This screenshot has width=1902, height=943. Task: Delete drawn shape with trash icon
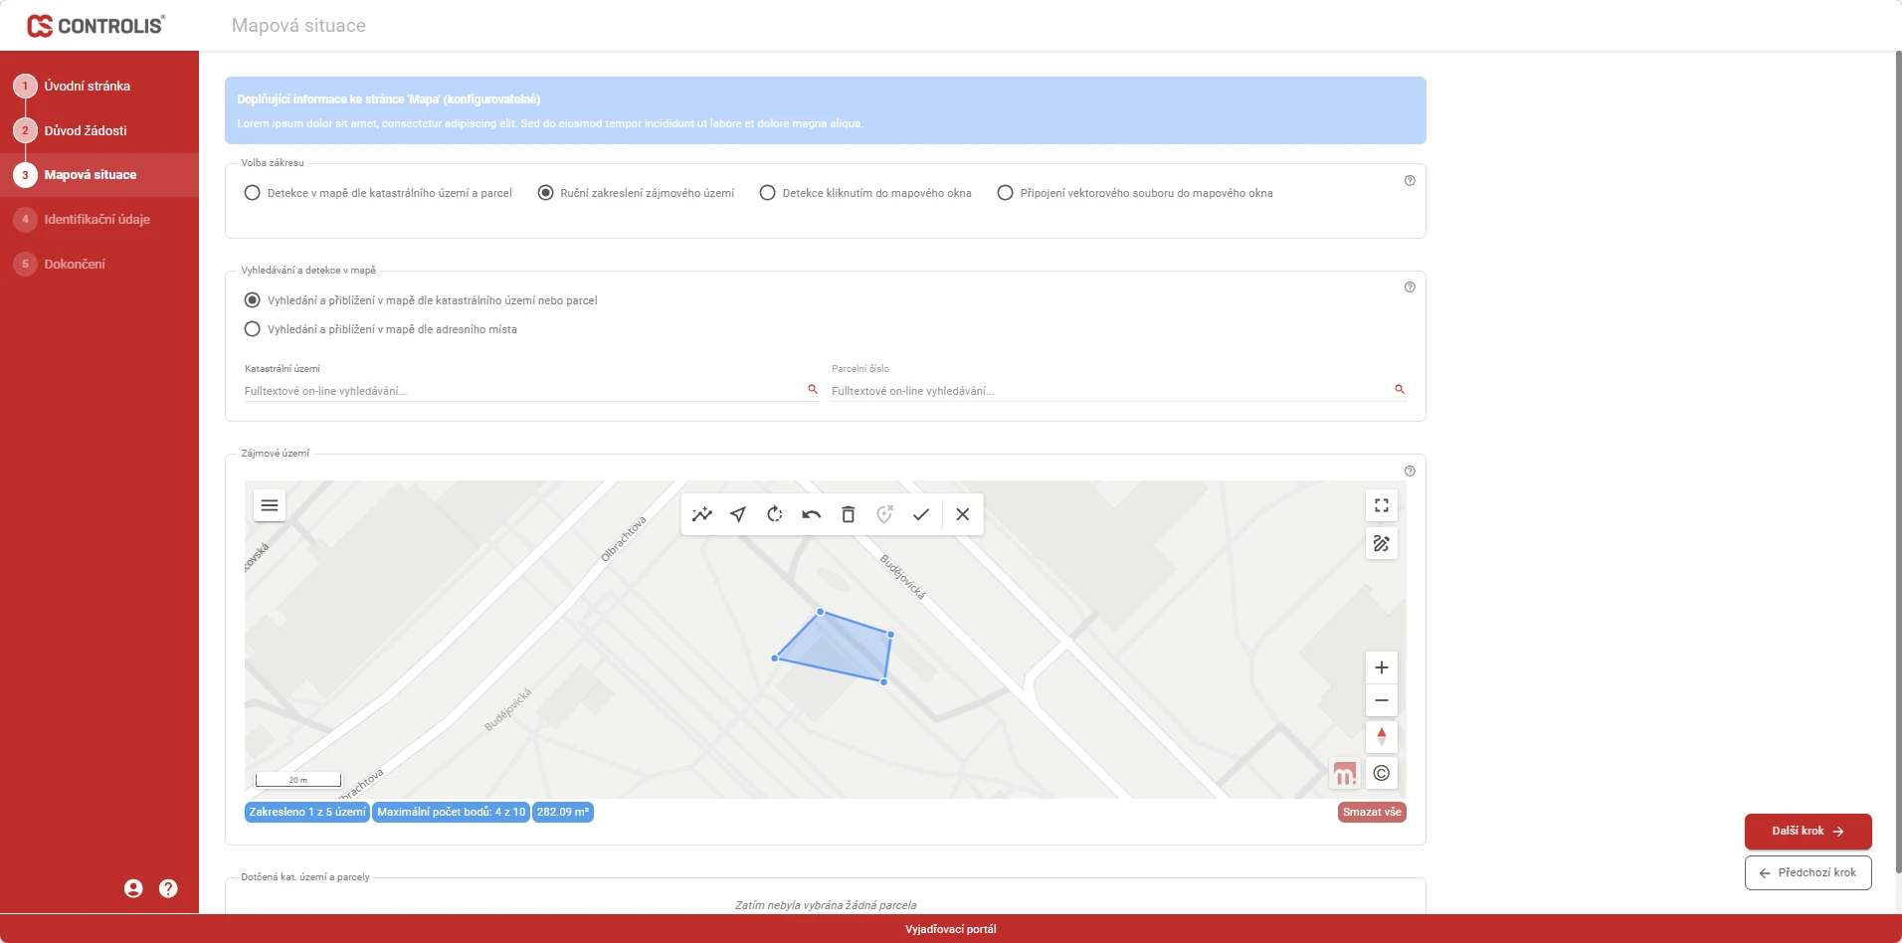pyautogui.click(x=849, y=514)
